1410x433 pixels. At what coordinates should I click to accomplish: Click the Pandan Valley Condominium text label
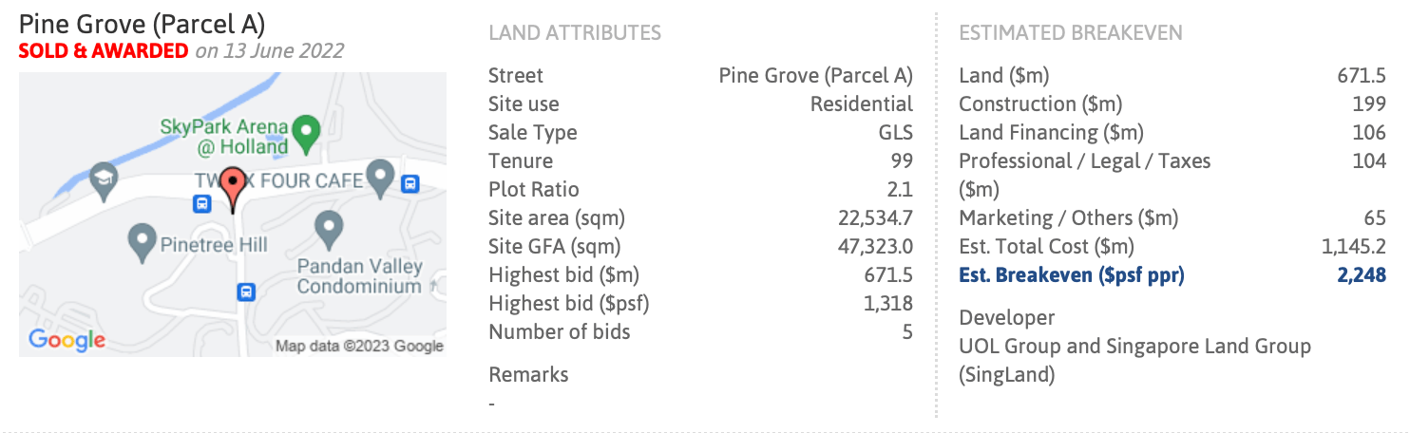[359, 276]
